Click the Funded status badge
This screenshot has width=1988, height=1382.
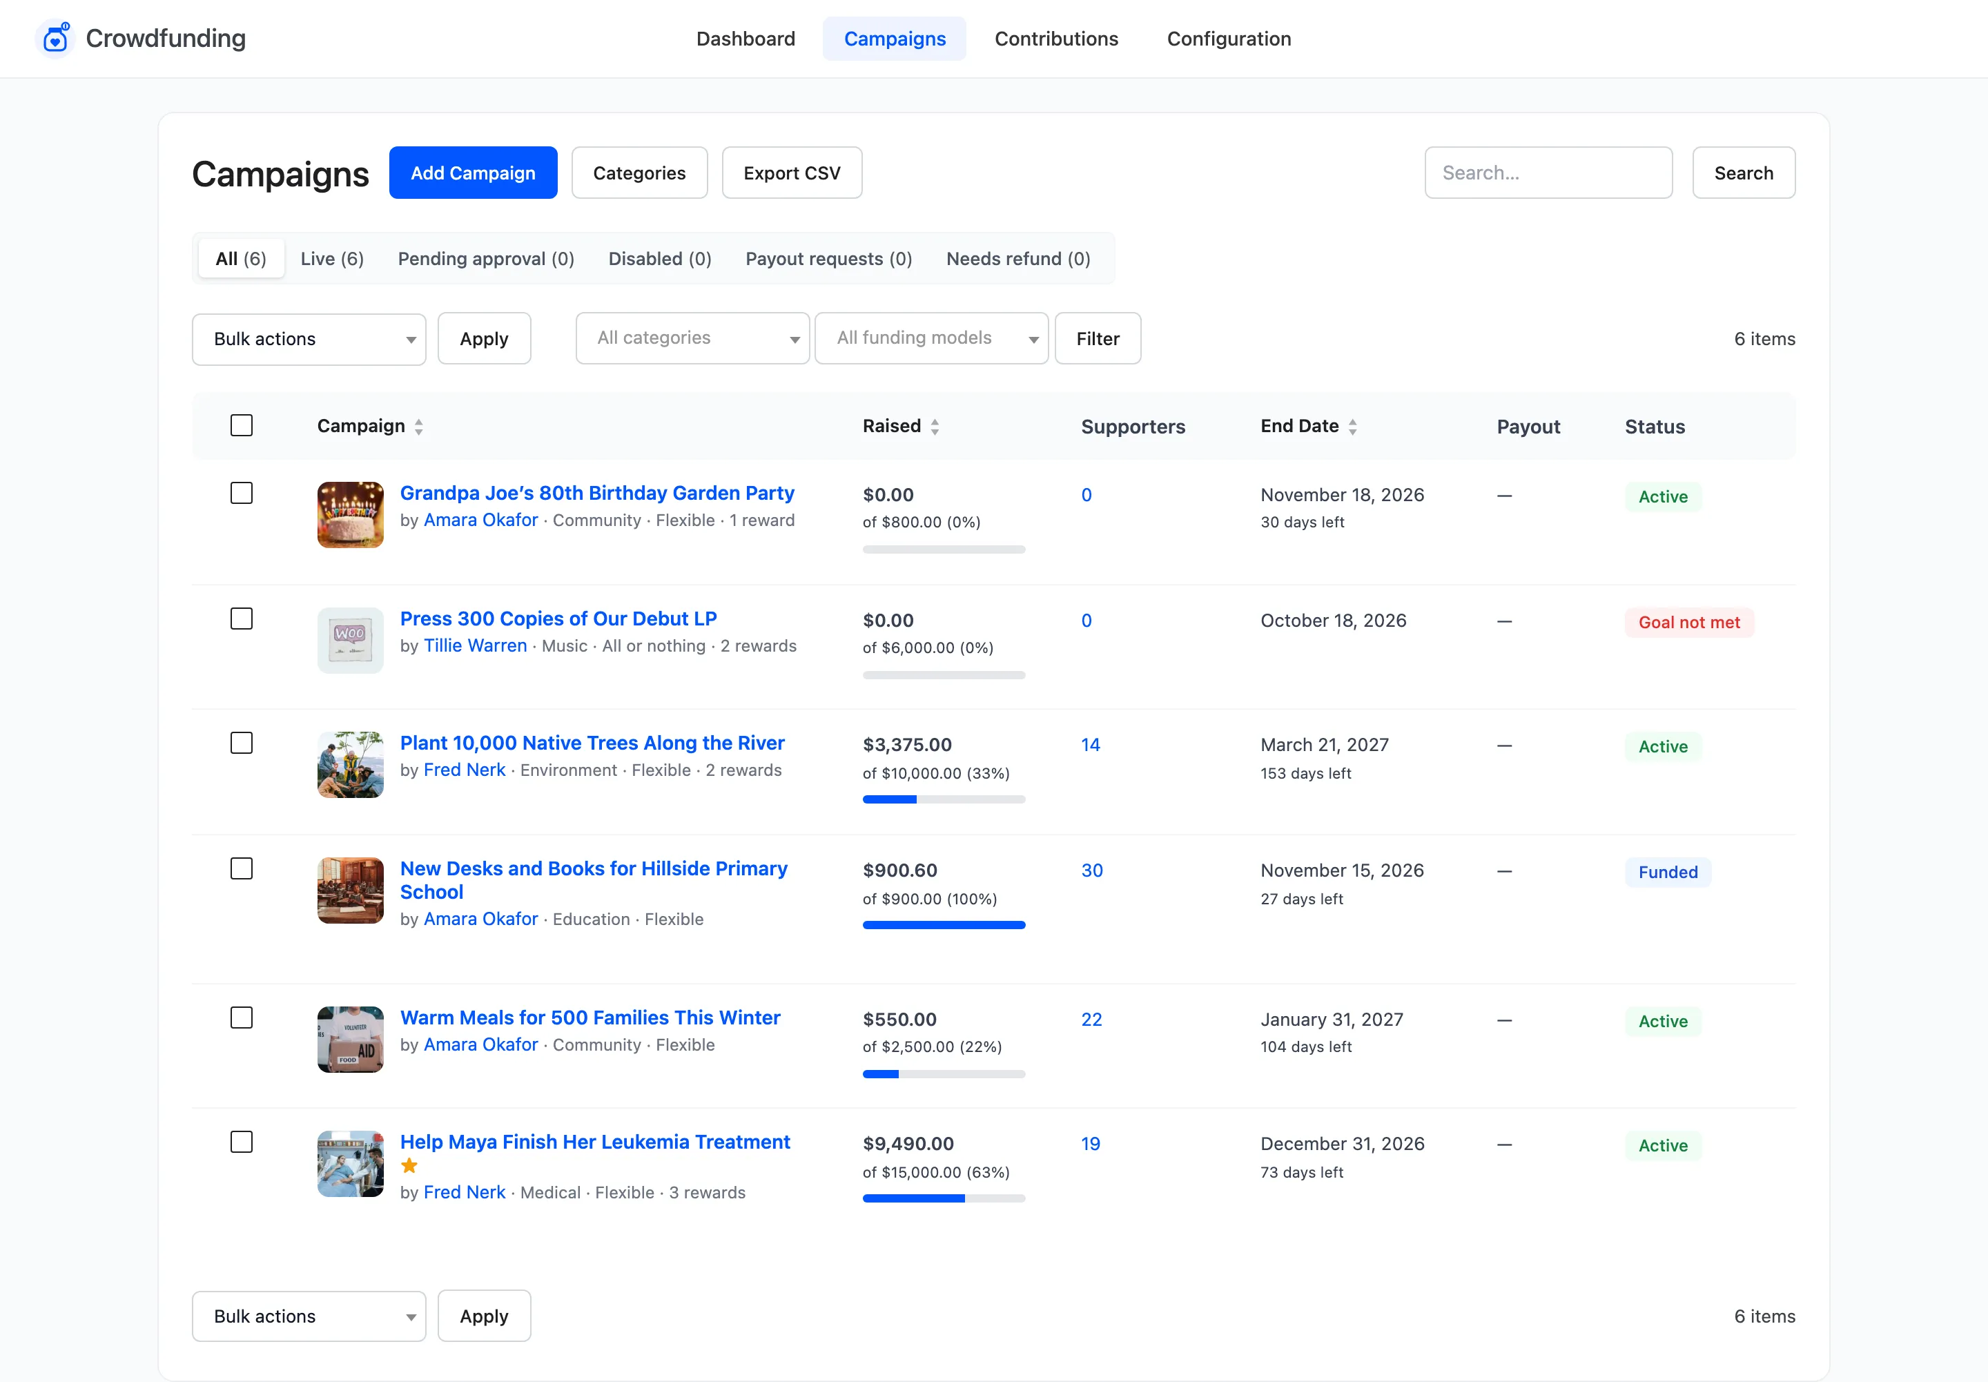(x=1668, y=873)
